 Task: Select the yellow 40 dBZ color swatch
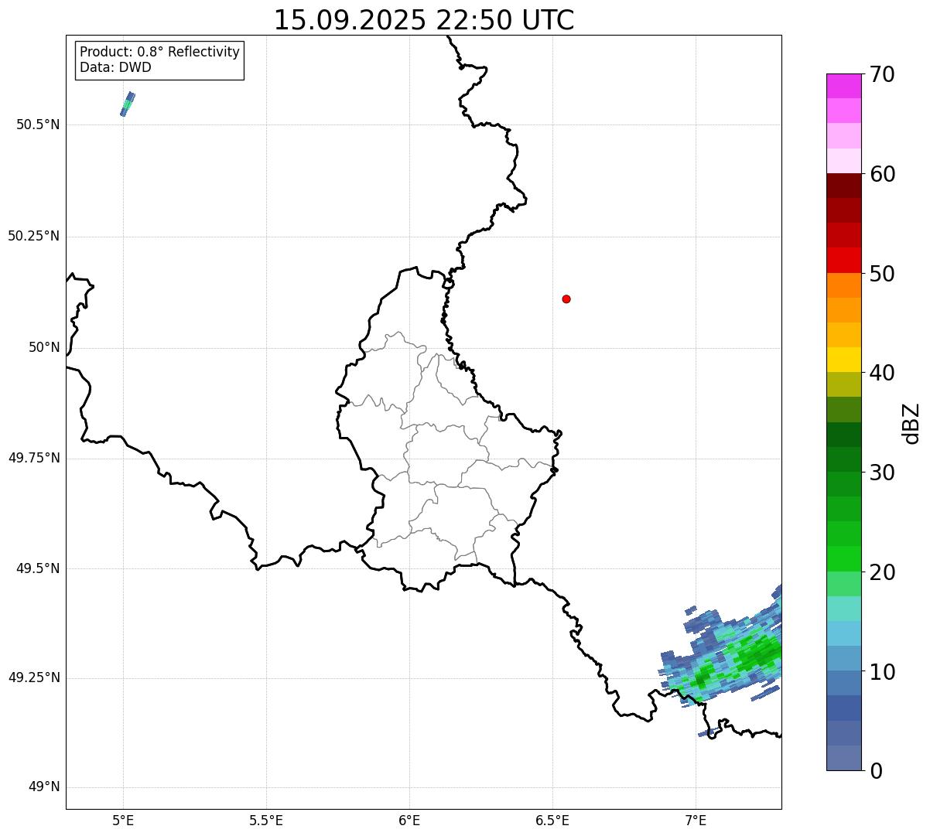click(844, 360)
